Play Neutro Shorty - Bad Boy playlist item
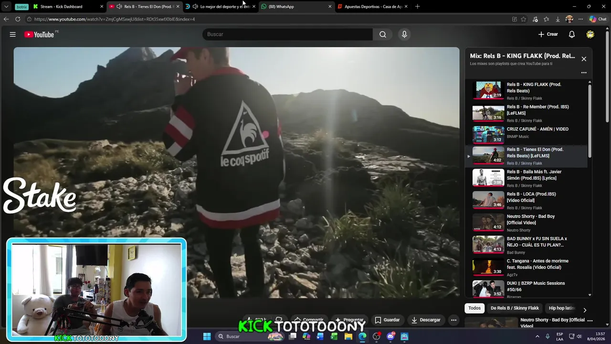 point(526,222)
